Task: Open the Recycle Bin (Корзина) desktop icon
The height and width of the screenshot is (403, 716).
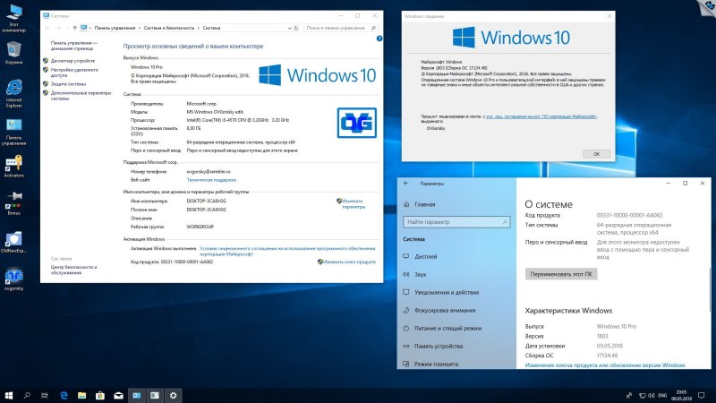Action: 14,50
